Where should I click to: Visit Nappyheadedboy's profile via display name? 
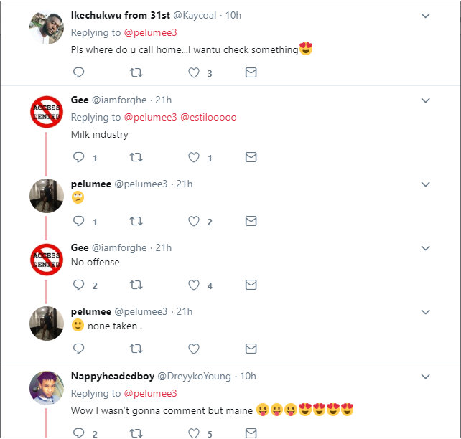tap(111, 376)
